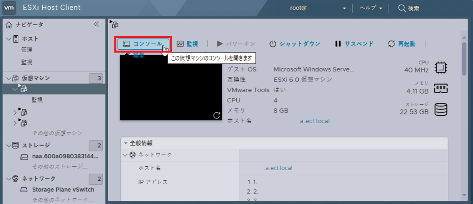Click the 4.11 GB memory value
The height and width of the screenshot is (204, 473).
417,91
